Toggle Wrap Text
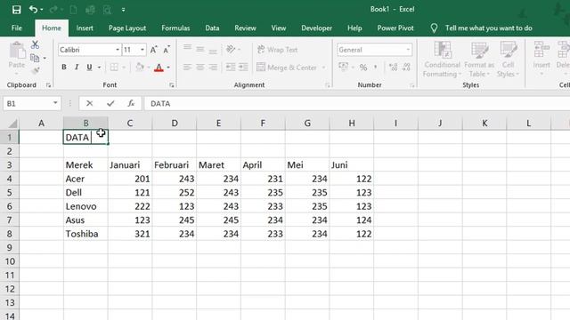The image size is (570, 320). coord(277,50)
